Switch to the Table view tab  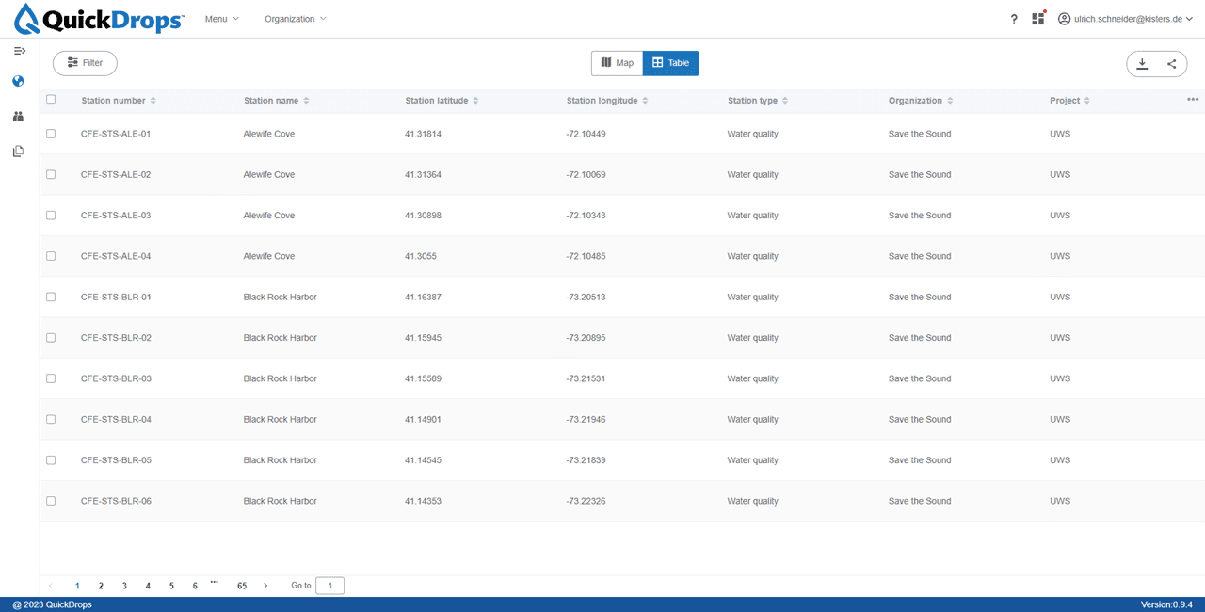point(671,63)
